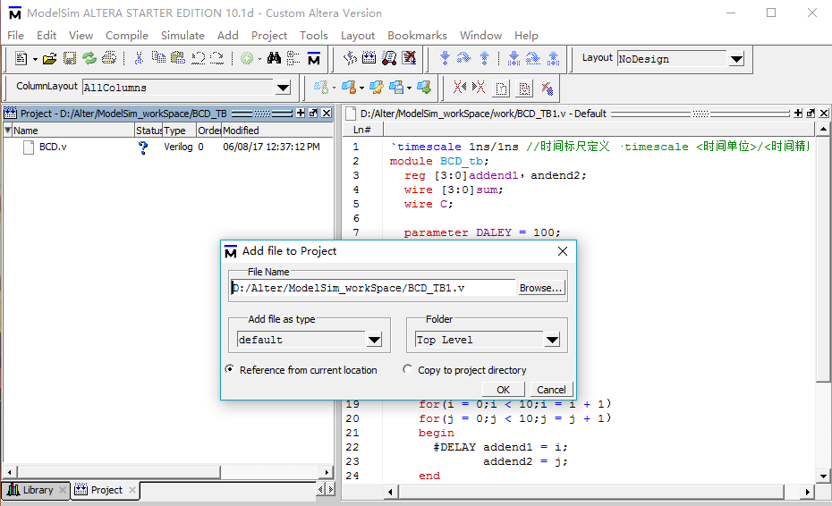
Task: Click the Modified column header
Action: tap(277, 130)
